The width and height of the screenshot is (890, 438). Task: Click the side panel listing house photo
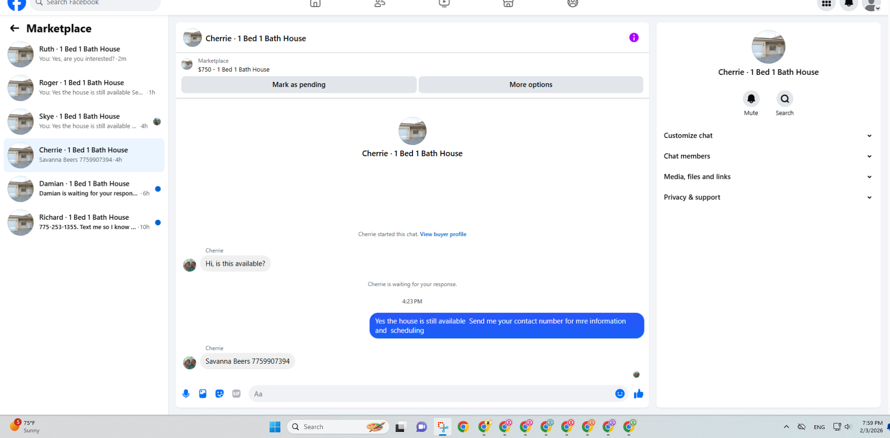pyautogui.click(x=768, y=47)
